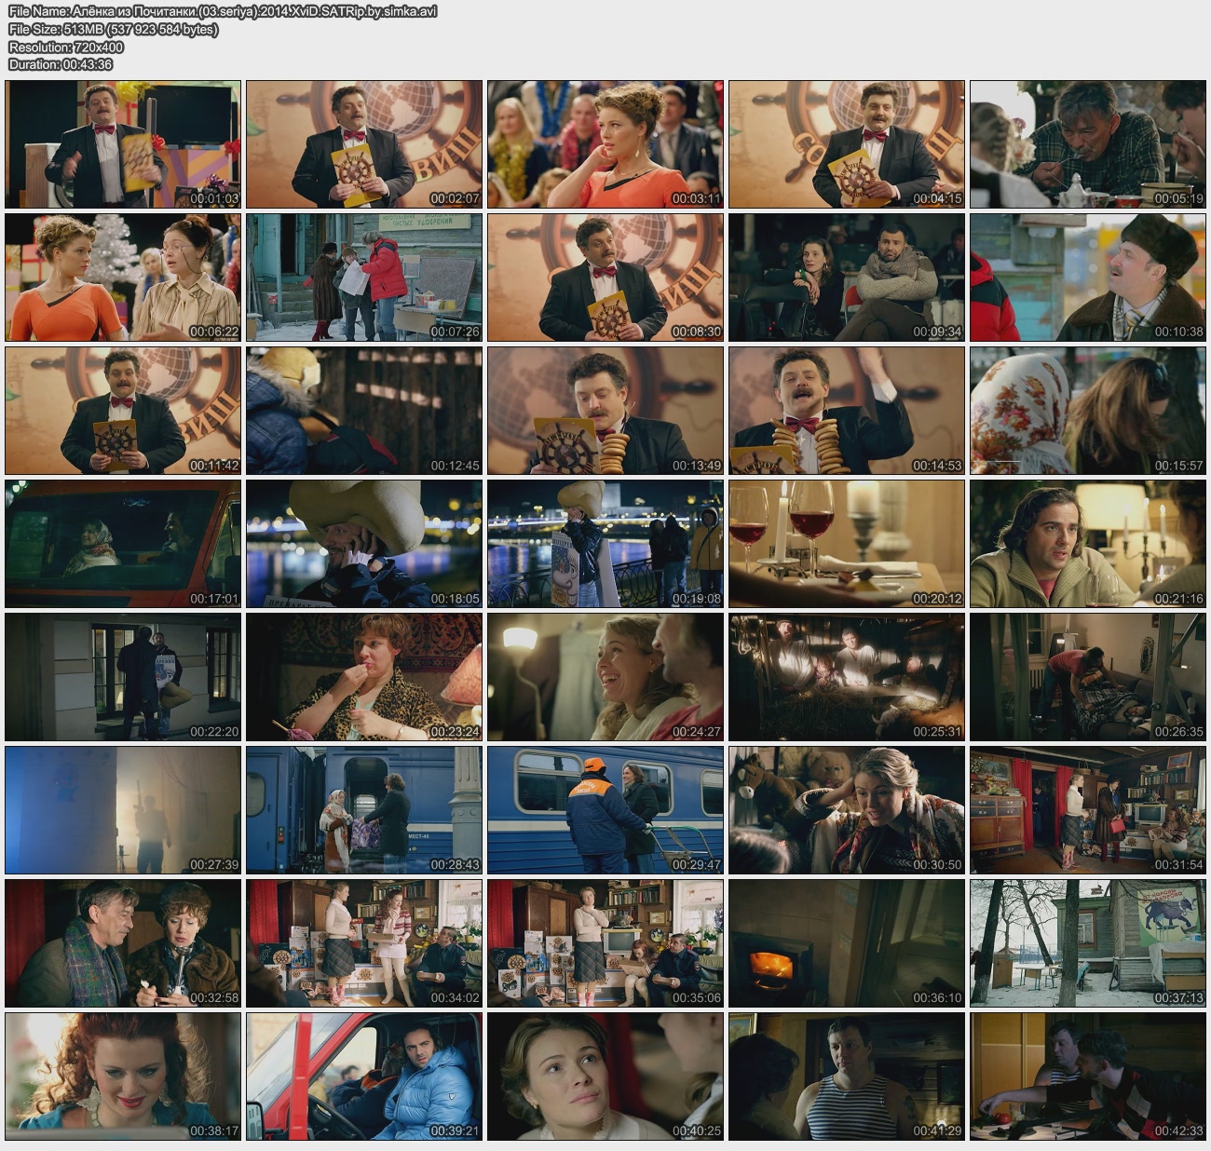
Task: Click the thumbnail timestamped 00:32:58
Action: (123, 943)
